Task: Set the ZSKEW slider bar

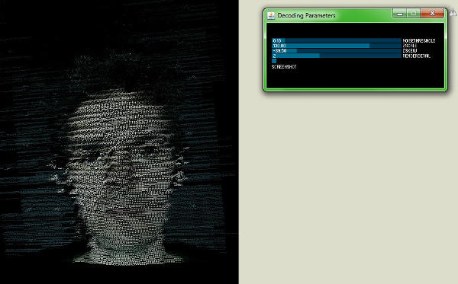Action: 337,51
